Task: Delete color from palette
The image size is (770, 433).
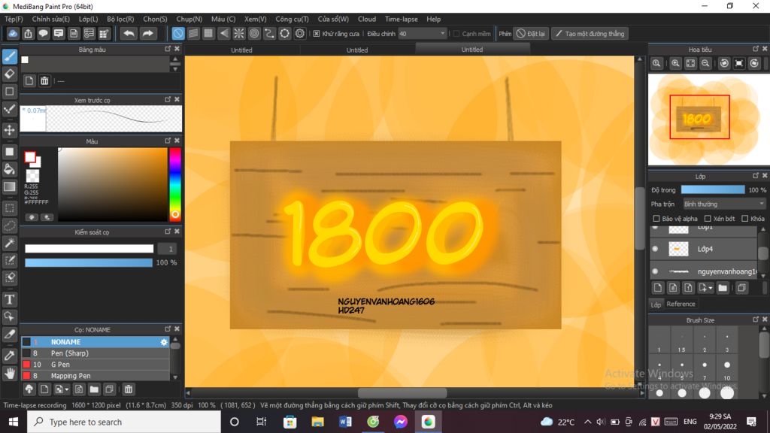Action: (44, 81)
